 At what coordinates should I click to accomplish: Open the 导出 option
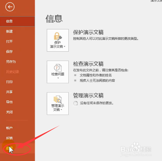click(17, 102)
